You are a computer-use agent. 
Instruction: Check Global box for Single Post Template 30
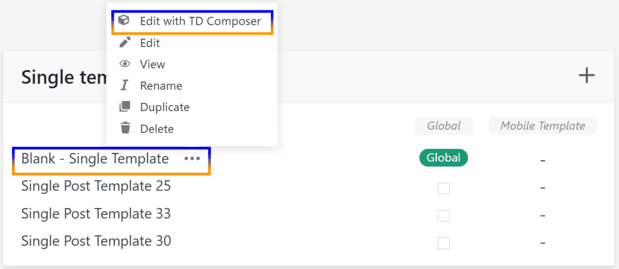coord(444,243)
